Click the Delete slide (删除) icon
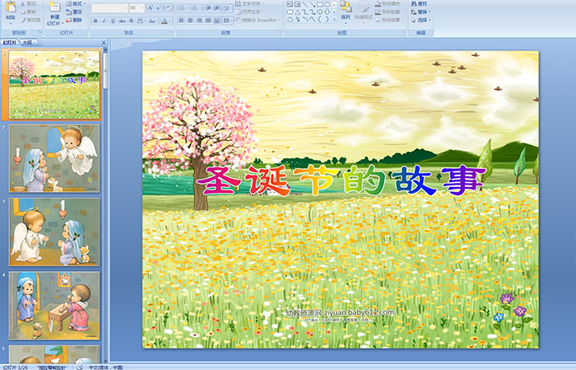 [x=68, y=20]
